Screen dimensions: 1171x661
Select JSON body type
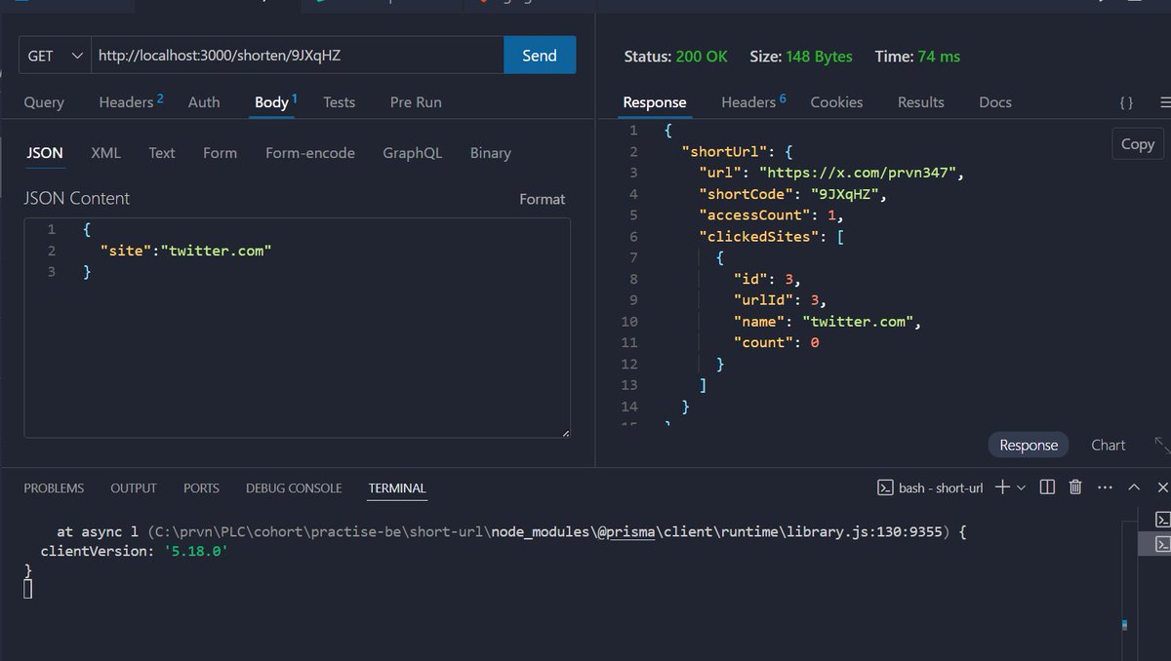pyautogui.click(x=44, y=153)
